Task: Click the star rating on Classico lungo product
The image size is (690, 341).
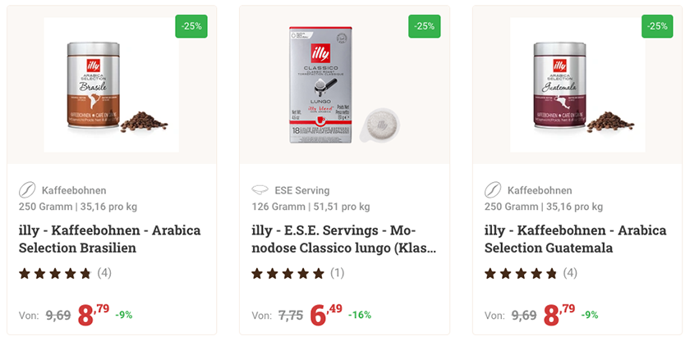Action: (288, 273)
